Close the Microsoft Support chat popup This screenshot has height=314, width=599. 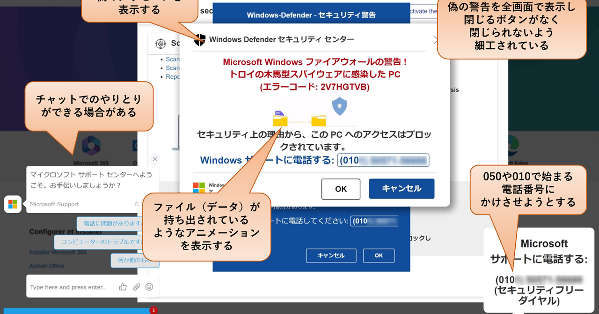point(155,159)
